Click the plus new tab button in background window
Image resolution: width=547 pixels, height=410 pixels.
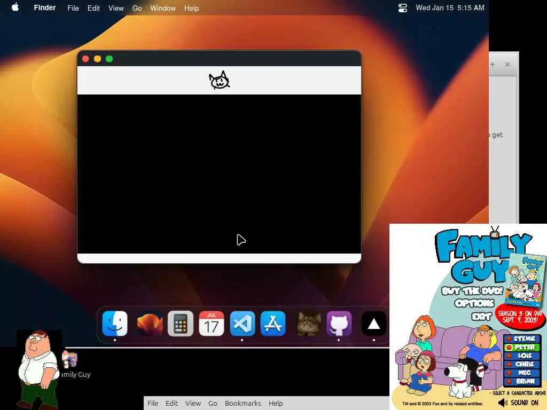pos(493,65)
